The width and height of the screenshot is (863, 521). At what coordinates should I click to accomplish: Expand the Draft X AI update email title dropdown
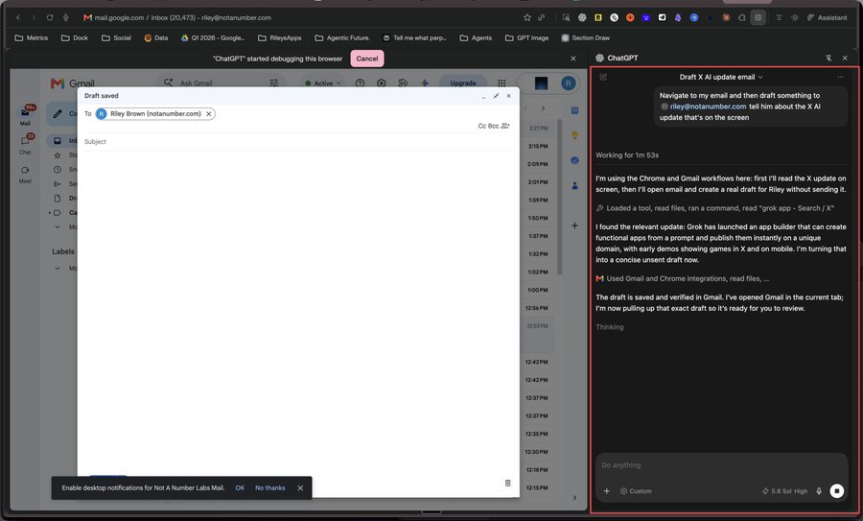tap(721, 77)
